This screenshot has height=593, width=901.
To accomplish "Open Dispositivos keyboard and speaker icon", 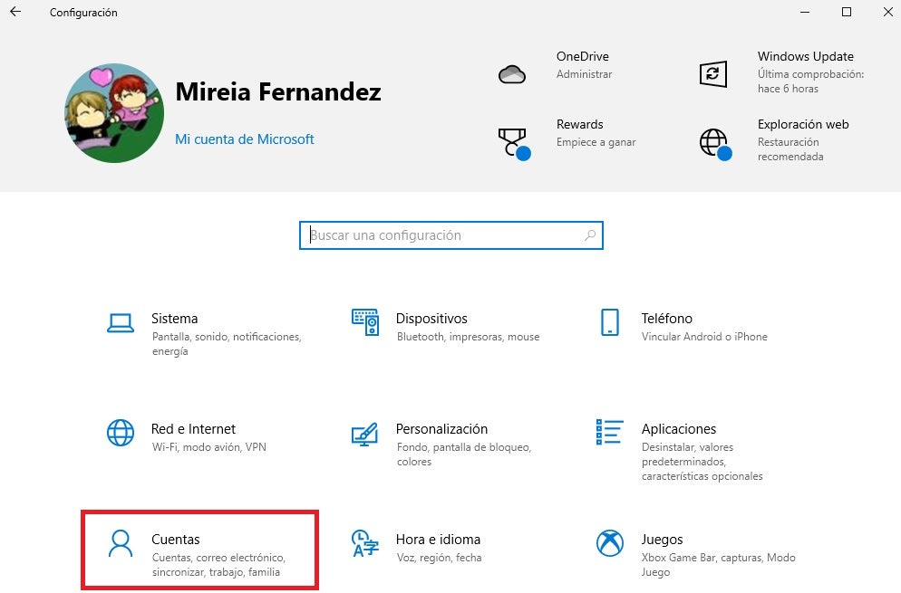I will (x=364, y=321).
